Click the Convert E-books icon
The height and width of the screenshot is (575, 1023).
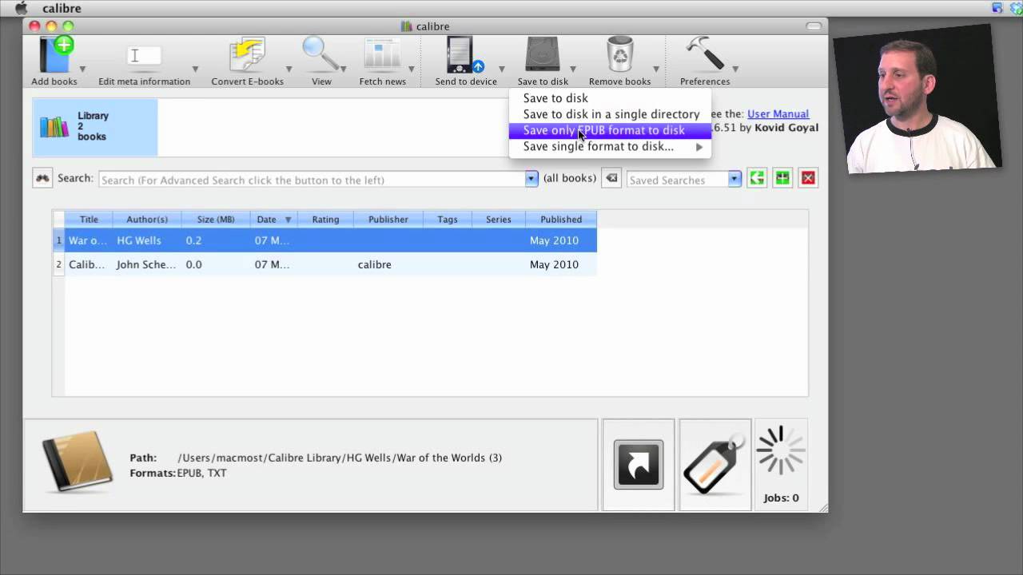tap(247, 56)
